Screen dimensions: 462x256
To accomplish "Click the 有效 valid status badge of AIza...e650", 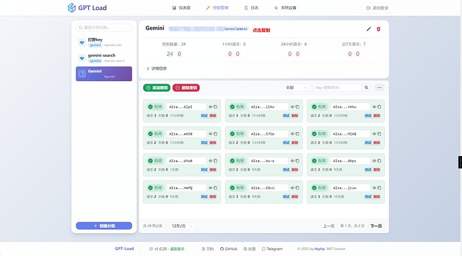I will click(155, 134).
